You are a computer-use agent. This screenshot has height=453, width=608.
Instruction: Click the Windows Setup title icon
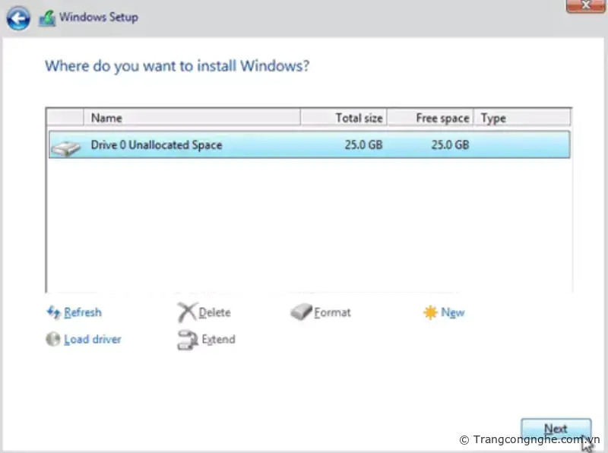pos(47,17)
